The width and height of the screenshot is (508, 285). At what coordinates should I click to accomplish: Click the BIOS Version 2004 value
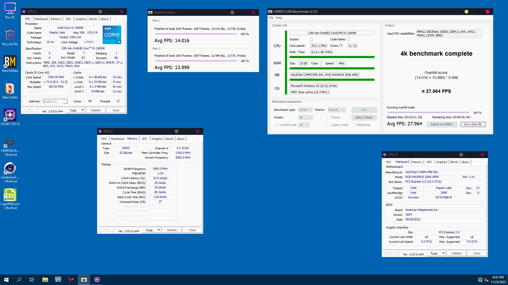444,215
